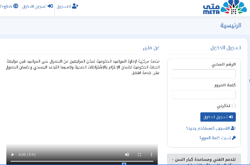The image size is (250, 165).
Task: Focus the الرقم المدني input field
Action: (204, 74)
